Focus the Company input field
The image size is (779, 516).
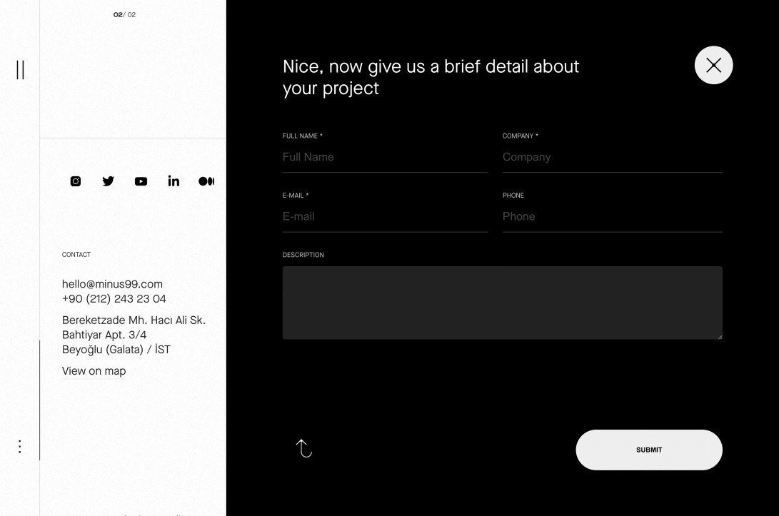point(612,157)
